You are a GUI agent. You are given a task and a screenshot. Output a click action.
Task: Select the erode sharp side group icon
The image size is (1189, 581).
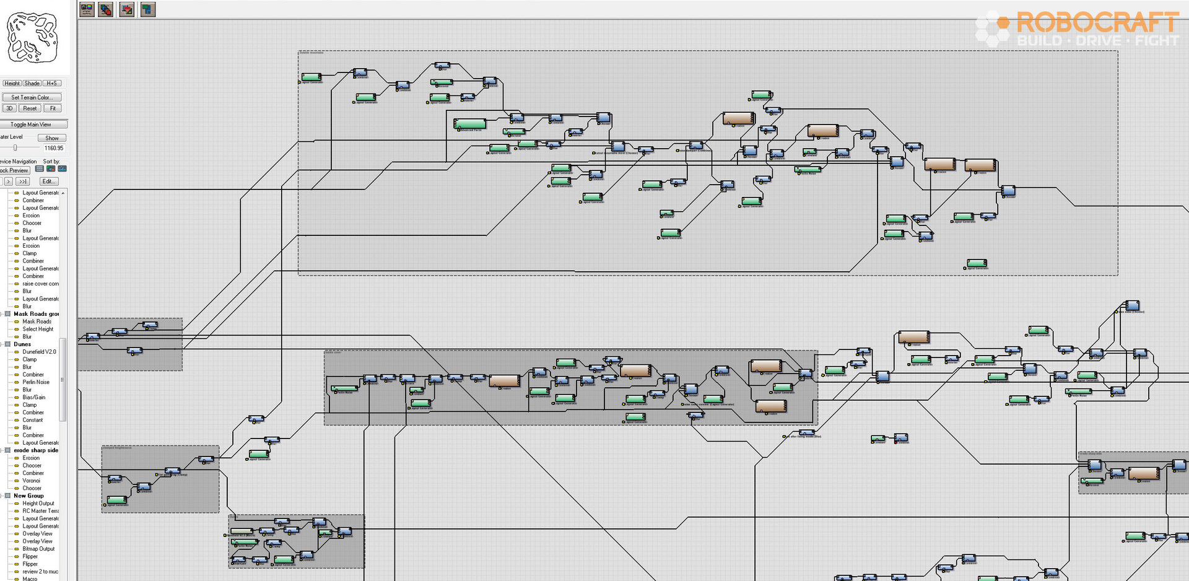pos(7,450)
